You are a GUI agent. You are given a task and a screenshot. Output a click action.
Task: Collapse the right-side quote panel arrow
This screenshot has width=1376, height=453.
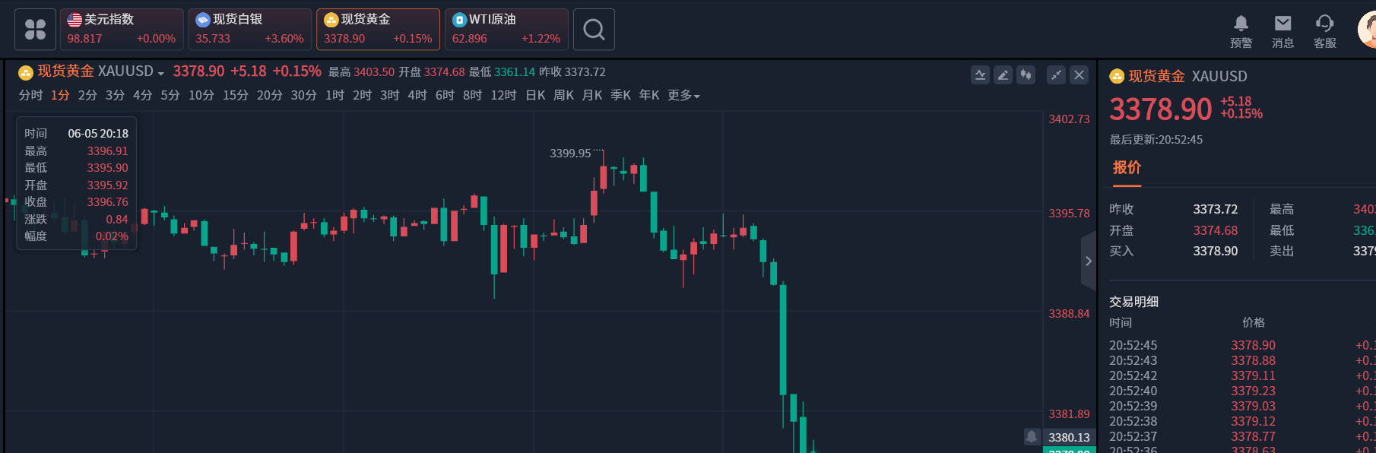pyautogui.click(x=1089, y=261)
